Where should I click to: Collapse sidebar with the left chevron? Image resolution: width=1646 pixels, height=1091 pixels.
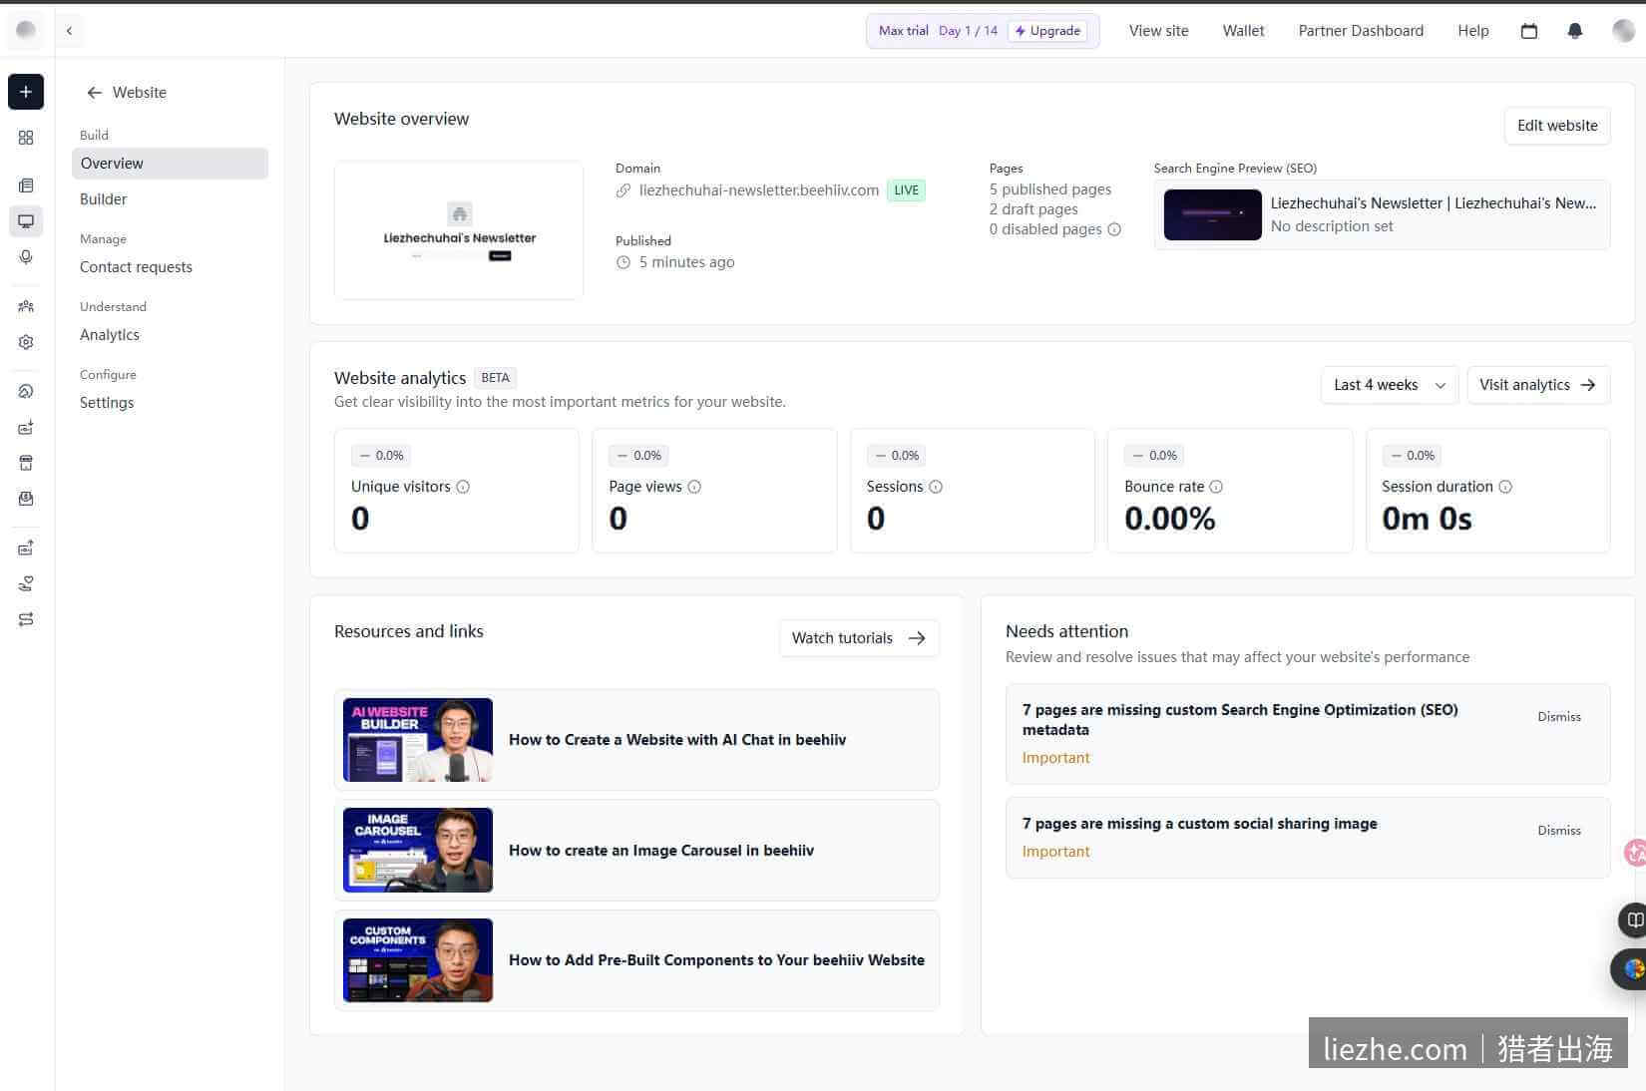(x=69, y=31)
